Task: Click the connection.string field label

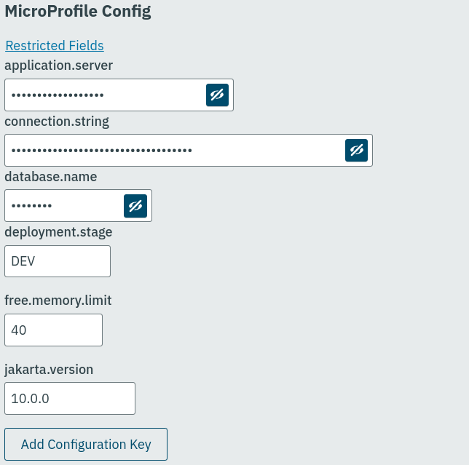Action: tap(57, 122)
